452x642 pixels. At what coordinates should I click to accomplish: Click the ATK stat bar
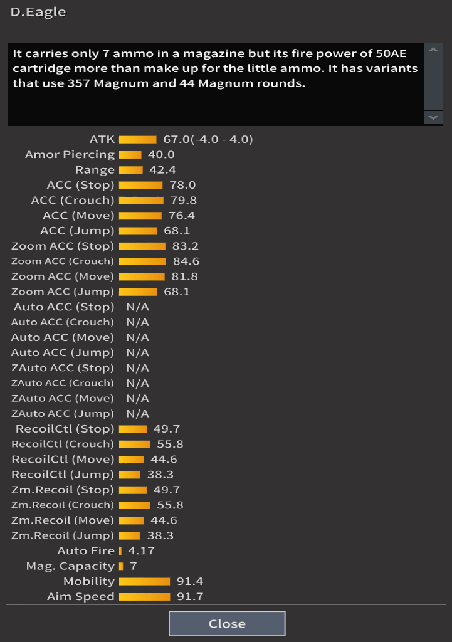tap(137, 139)
